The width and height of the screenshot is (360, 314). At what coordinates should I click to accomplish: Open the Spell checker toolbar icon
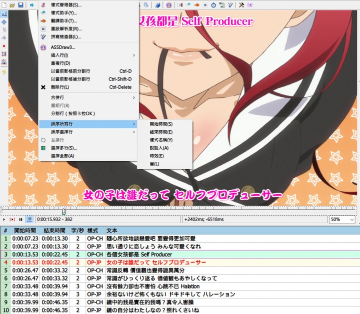tap(230, 5)
